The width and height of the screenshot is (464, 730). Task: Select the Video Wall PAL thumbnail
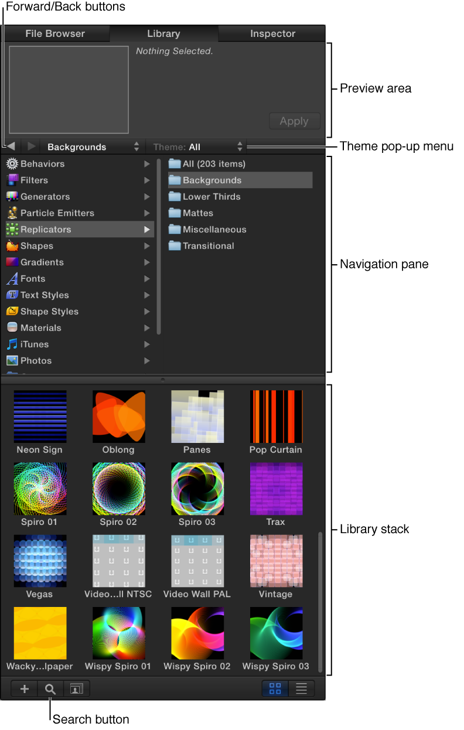(x=197, y=561)
